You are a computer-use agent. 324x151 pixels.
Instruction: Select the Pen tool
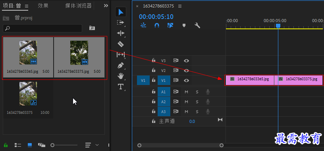tap(120, 66)
